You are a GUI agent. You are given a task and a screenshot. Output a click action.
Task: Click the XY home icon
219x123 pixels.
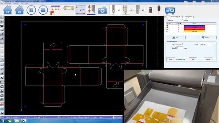point(8,10)
